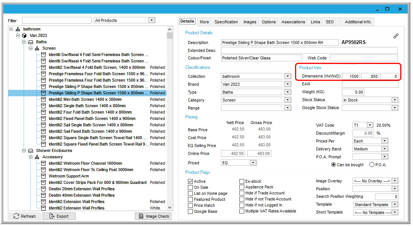Select the Can be bought radio option

tap(333, 165)
